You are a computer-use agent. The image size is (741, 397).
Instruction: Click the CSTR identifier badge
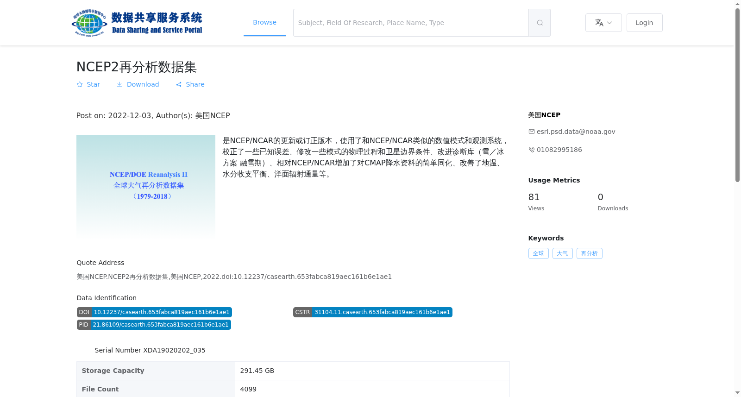372,312
